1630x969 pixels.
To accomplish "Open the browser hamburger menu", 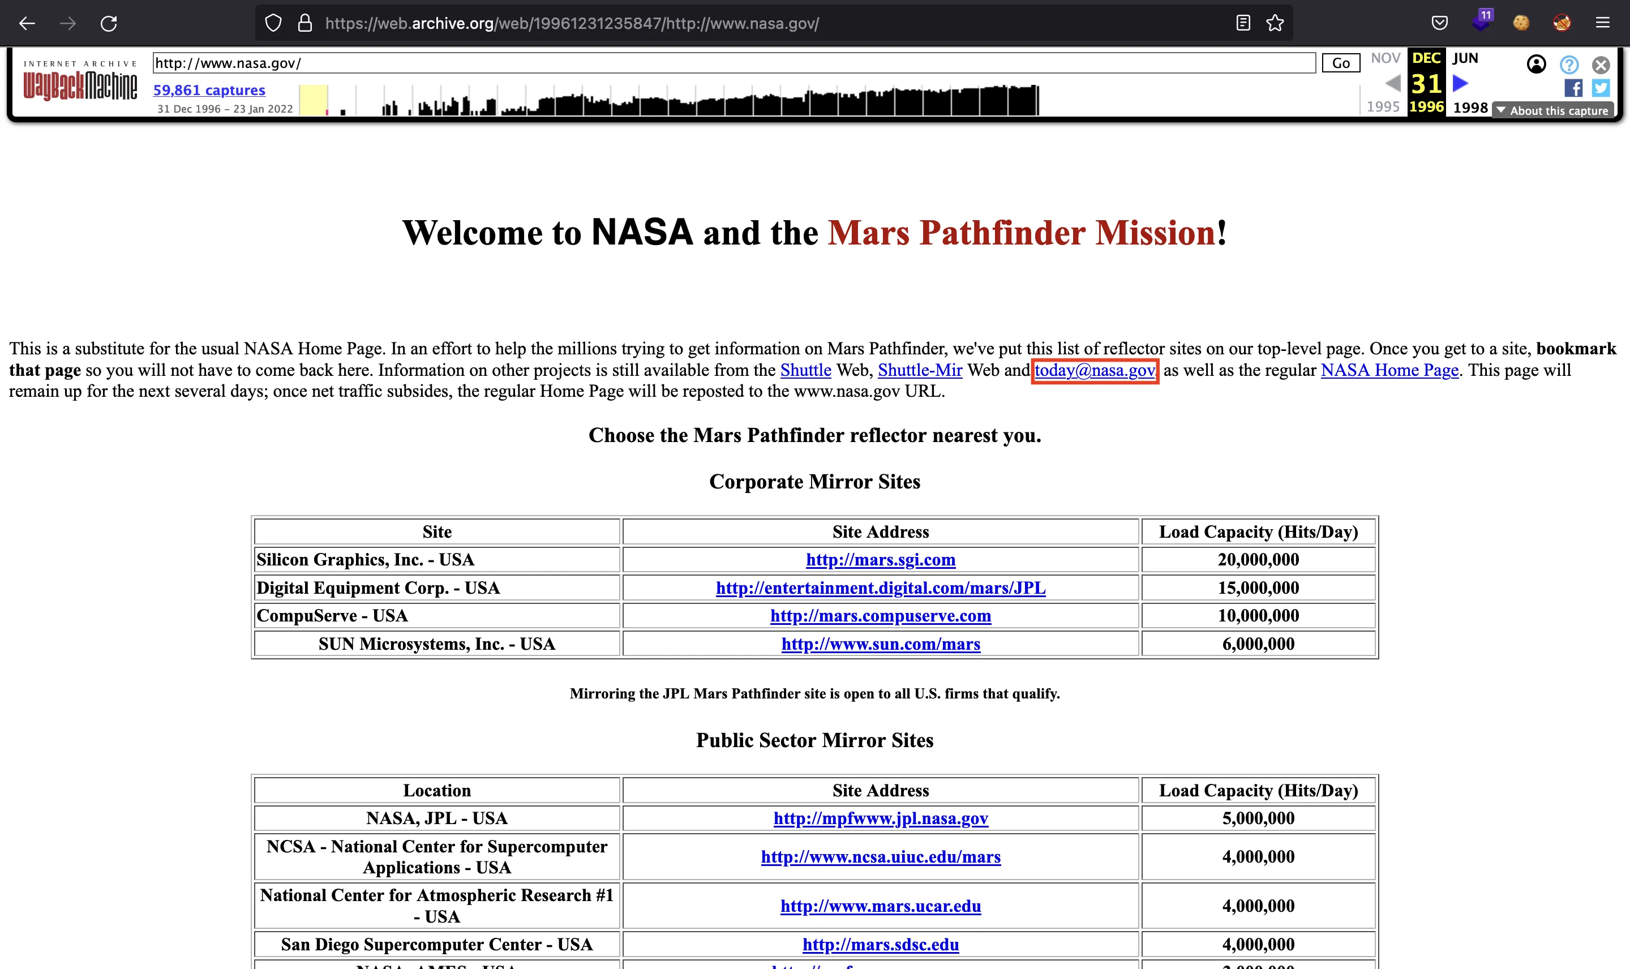I will tap(1603, 24).
